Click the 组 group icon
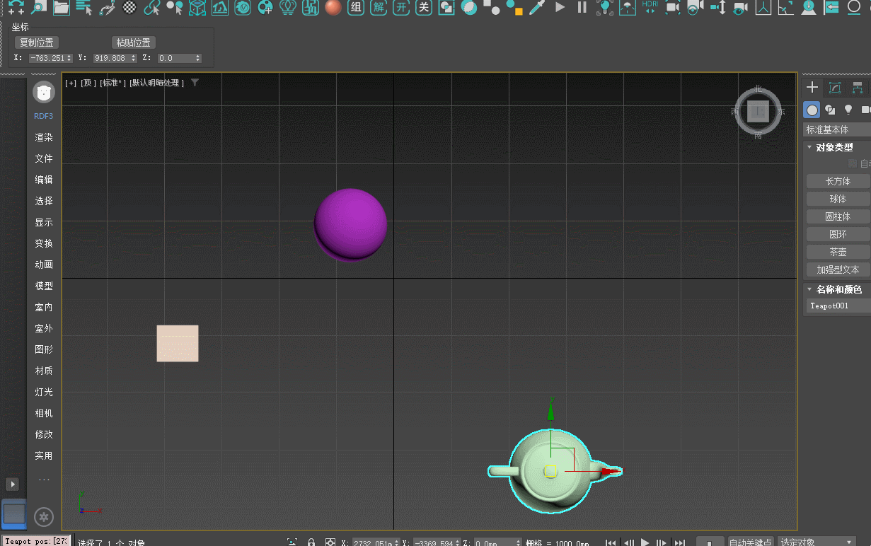The image size is (871, 546). pos(357,8)
